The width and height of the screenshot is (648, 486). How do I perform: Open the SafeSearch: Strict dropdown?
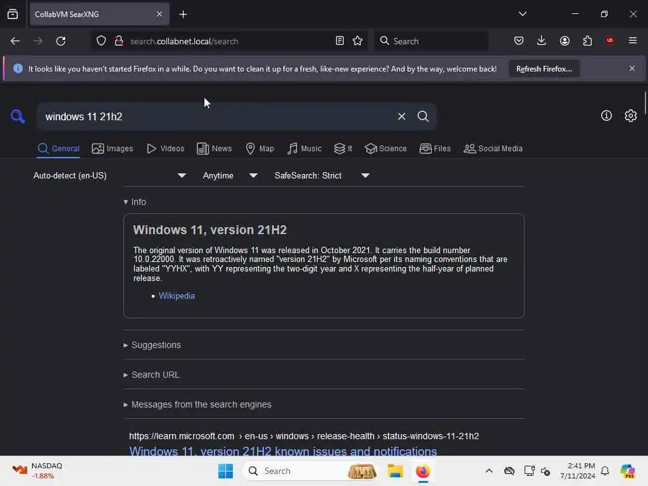coord(322,176)
